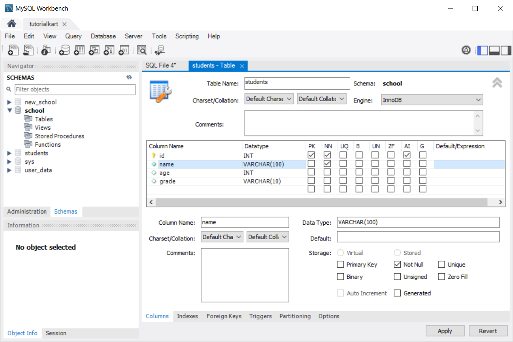The image size is (513, 342).
Task: Check the PK box for the age column
Action: pos(311,172)
